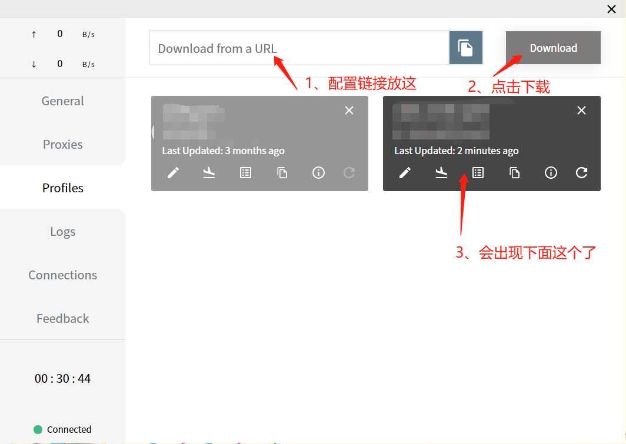Viewport: 626px width, 444px height.
Task: Click the Connected status text
Action: [x=69, y=429]
